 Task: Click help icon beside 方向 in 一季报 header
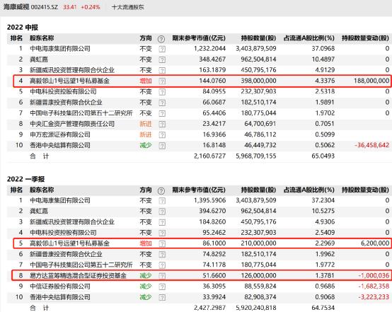pos(161,191)
